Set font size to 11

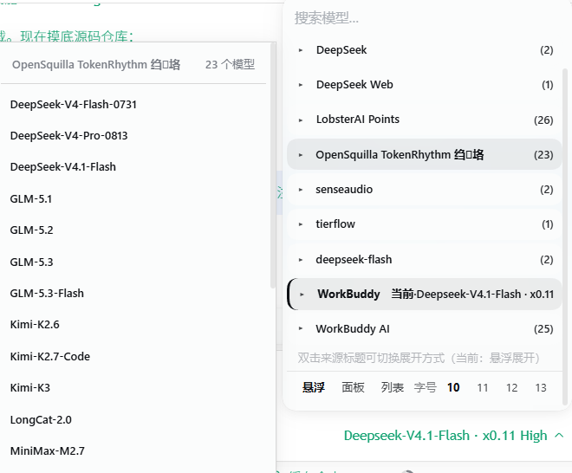[483, 387]
